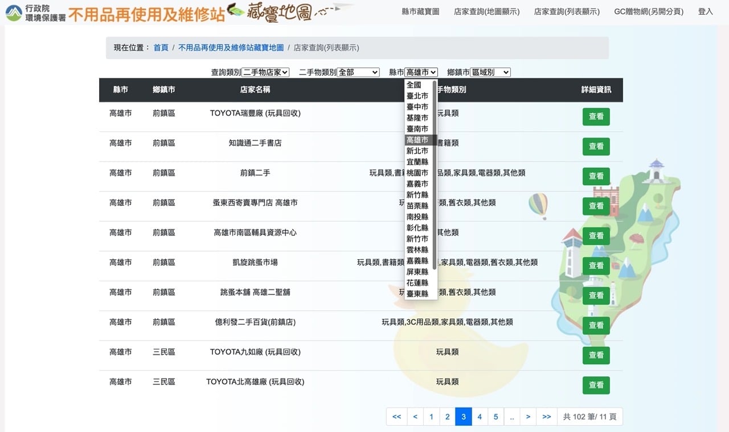Click 三民區 in TOYOTA九如廠 row
Screen dimensions: 729x432
point(164,352)
